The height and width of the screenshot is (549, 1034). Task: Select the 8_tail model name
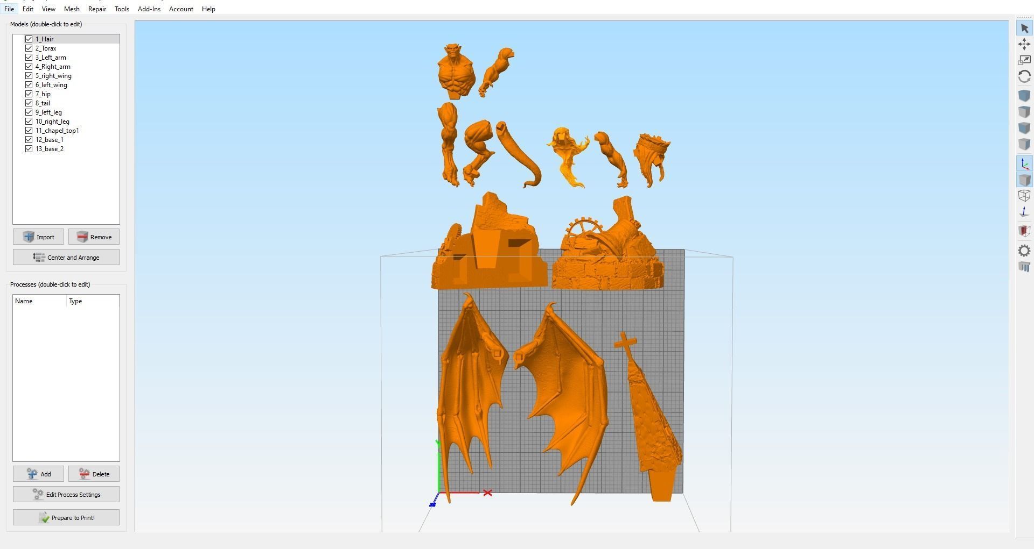click(43, 103)
